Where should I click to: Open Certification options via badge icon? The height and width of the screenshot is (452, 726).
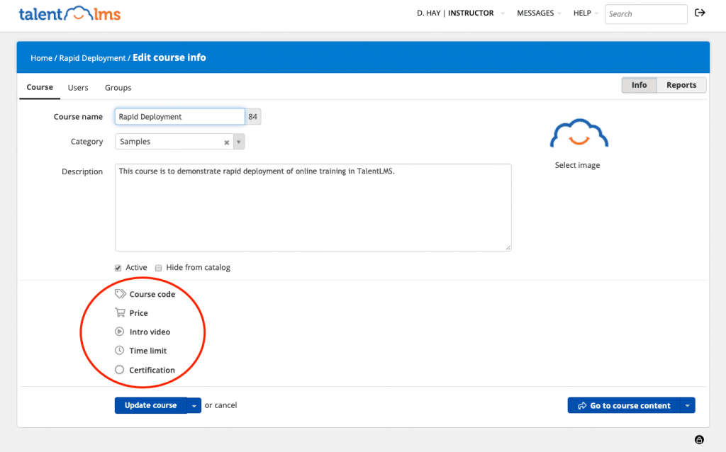(x=119, y=369)
